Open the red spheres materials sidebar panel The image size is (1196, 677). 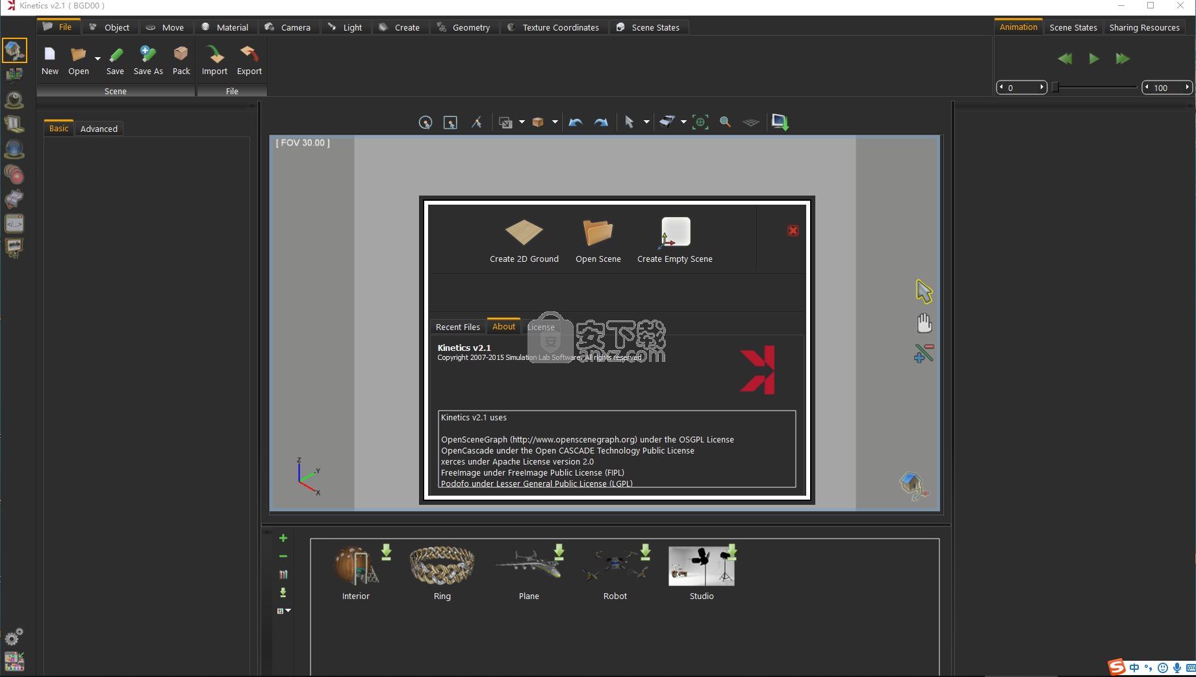[14, 174]
